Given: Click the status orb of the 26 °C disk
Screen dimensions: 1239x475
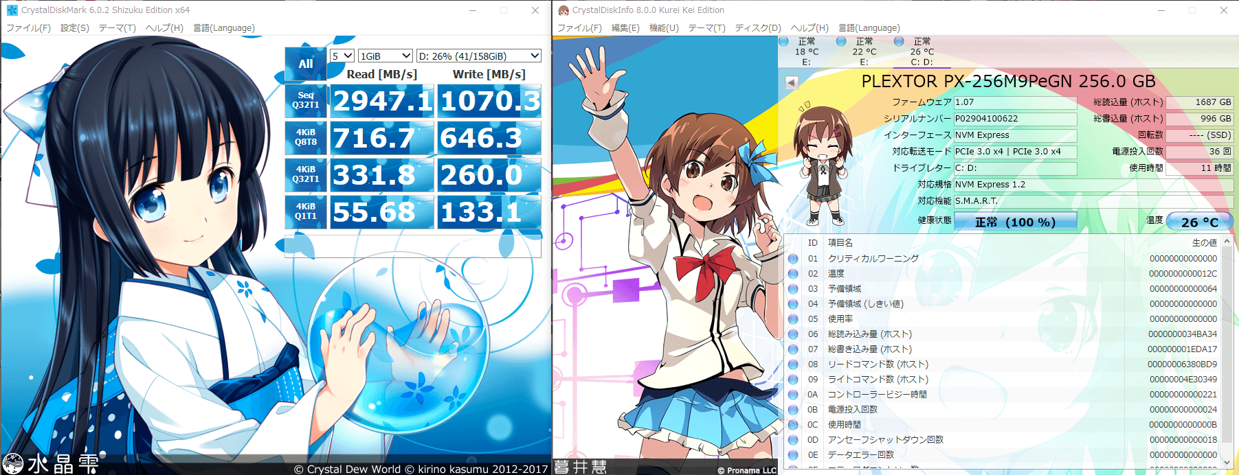Looking at the screenshot, I should (899, 41).
